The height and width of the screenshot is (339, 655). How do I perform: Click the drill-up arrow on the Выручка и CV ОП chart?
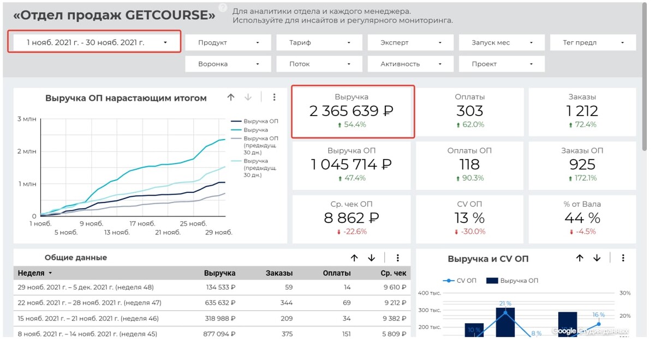[x=580, y=258]
